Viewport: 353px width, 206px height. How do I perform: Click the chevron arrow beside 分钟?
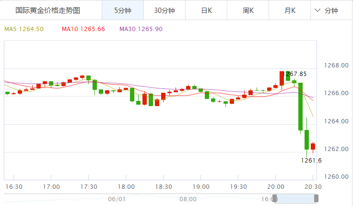(x=317, y=11)
